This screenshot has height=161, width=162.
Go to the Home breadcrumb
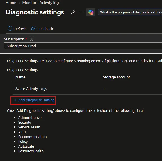11,3
